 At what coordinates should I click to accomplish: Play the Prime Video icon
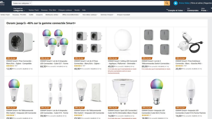point(175,3)
